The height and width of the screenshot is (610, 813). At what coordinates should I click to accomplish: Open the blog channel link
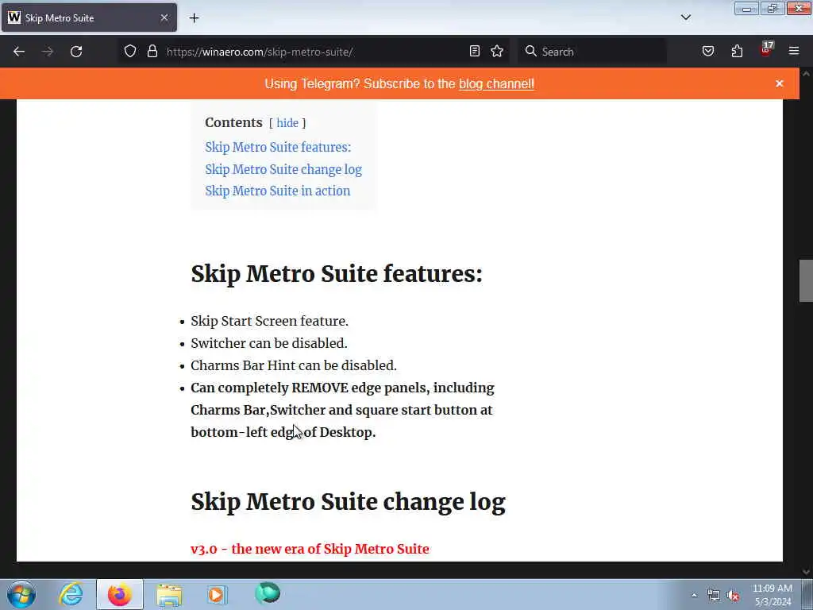pyautogui.click(x=496, y=84)
